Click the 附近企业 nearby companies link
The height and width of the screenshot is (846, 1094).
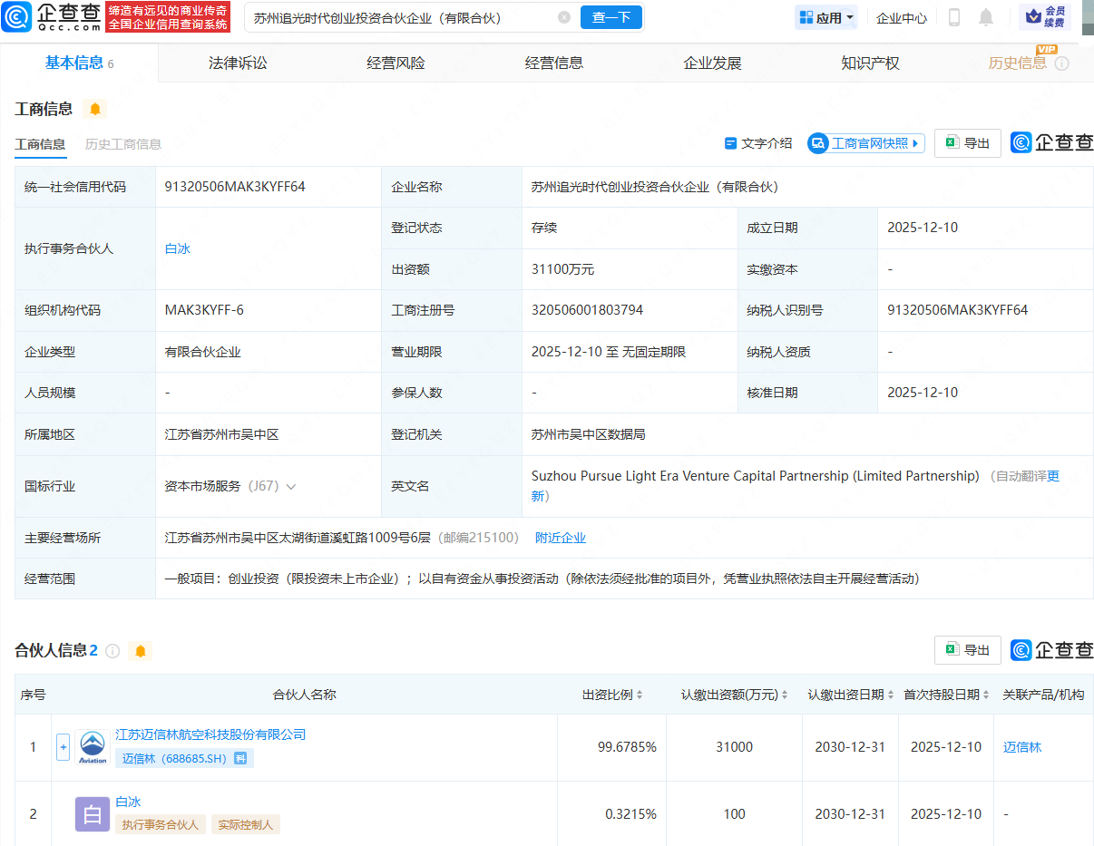(x=561, y=537)
